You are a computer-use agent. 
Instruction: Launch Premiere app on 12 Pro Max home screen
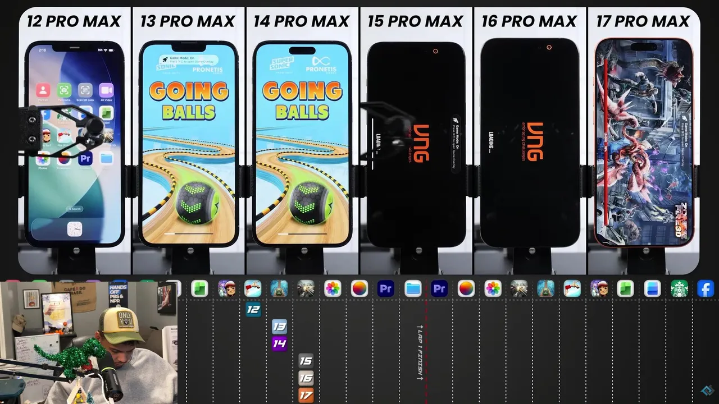click(85, 159)
